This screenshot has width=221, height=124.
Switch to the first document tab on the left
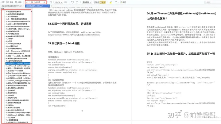(x=12, y=6)
